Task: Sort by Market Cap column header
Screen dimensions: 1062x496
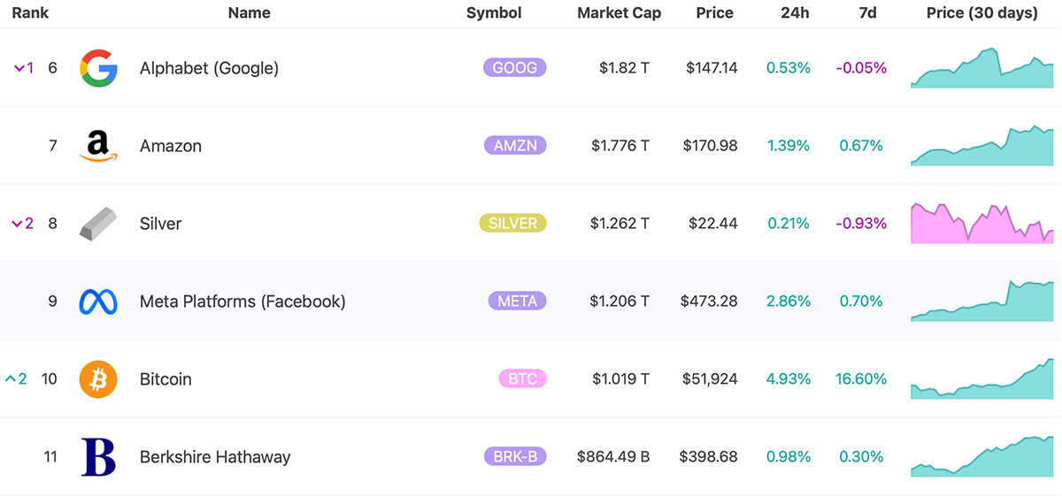Action: (x=619, y=13)
